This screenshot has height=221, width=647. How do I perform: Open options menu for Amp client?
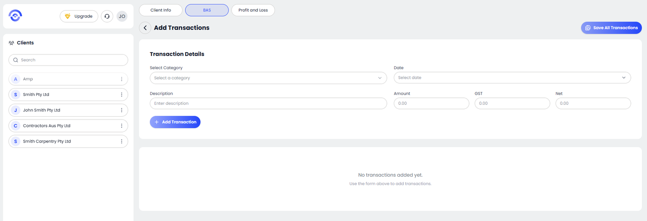122,79
